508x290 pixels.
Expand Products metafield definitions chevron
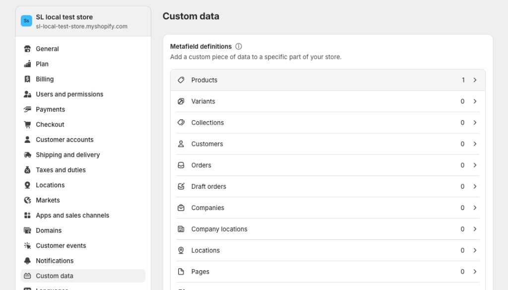coord(475,80)
